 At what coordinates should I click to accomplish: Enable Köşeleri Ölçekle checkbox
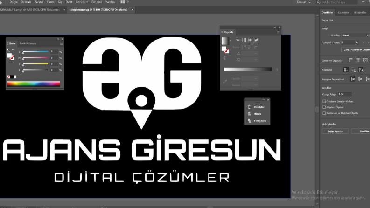[x=324, y=107]
